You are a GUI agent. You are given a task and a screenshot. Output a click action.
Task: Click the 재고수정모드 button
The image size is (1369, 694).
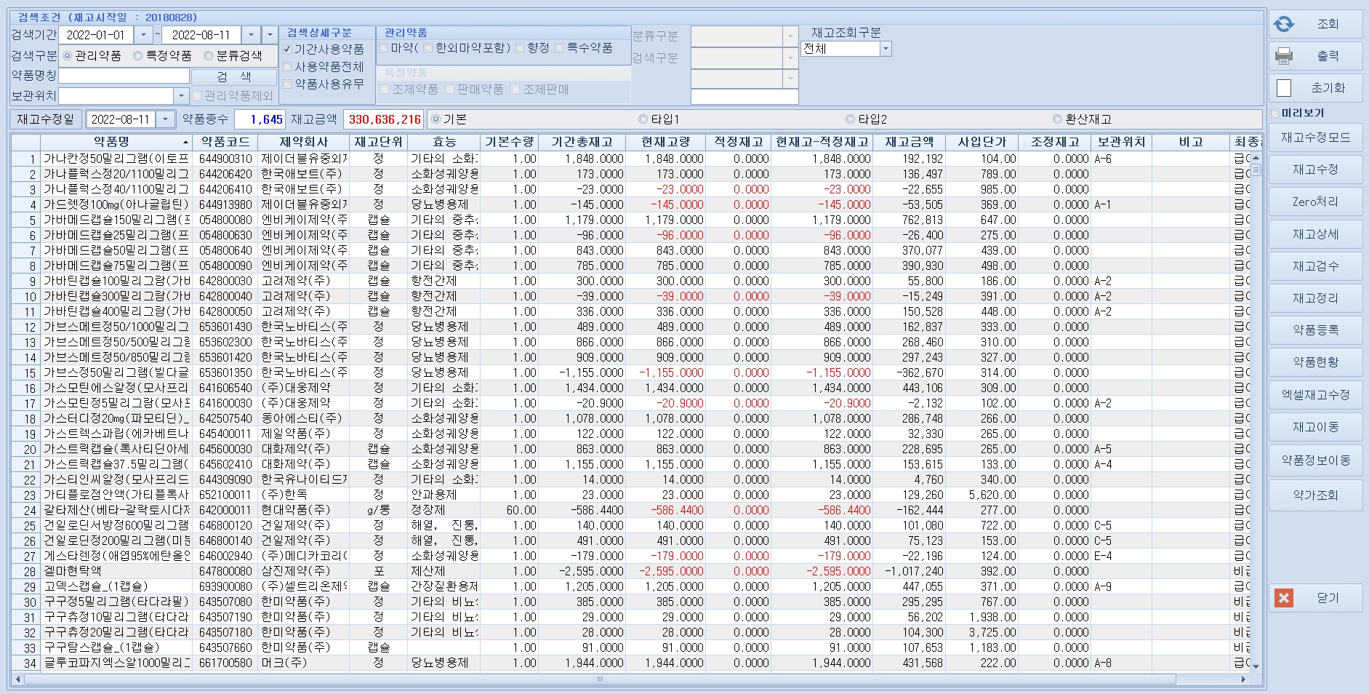pos(1315,137)
